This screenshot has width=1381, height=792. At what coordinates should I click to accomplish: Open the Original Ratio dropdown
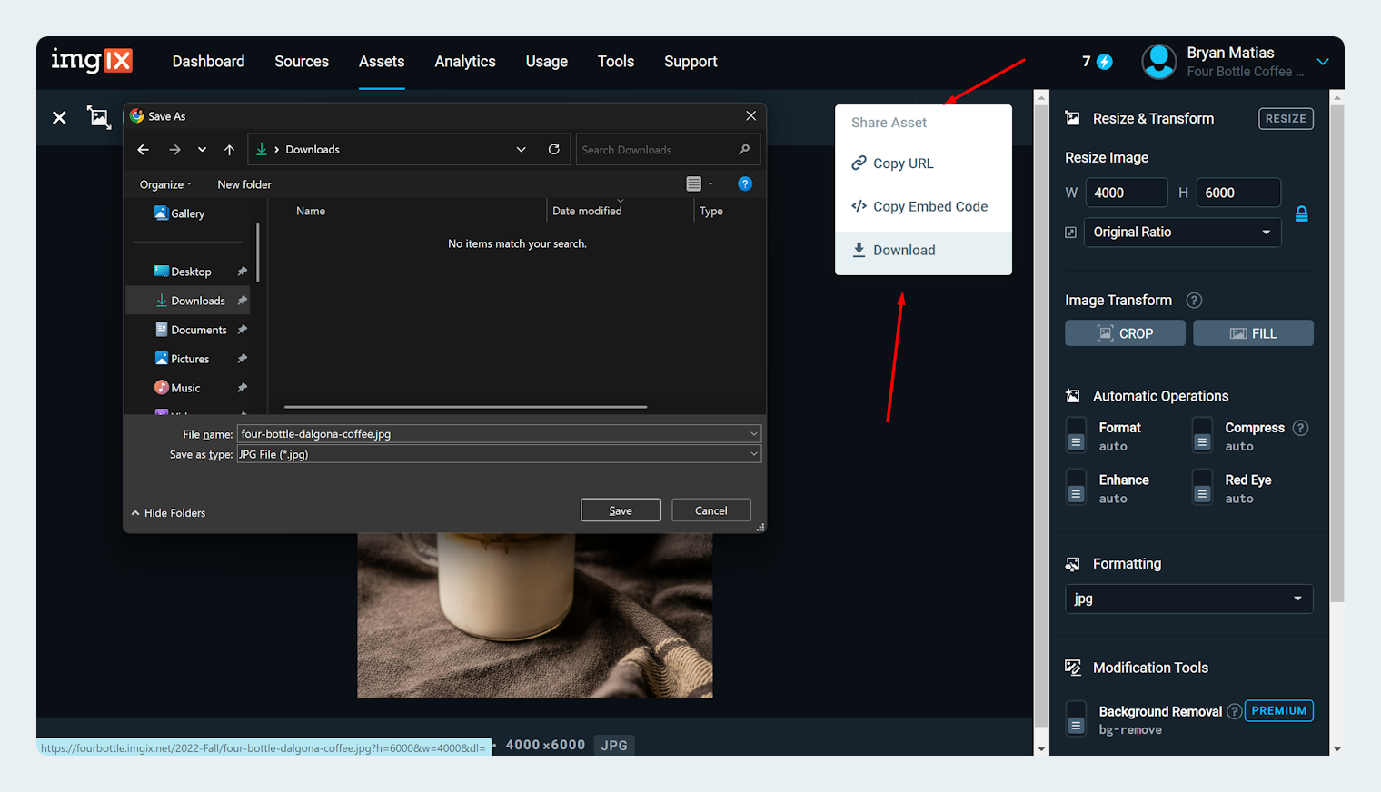1181,233
